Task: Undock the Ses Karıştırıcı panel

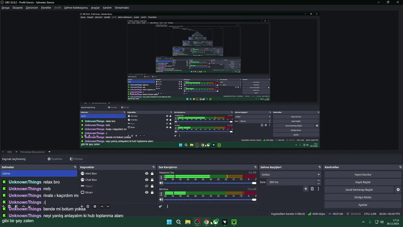Action: [255, 167]
